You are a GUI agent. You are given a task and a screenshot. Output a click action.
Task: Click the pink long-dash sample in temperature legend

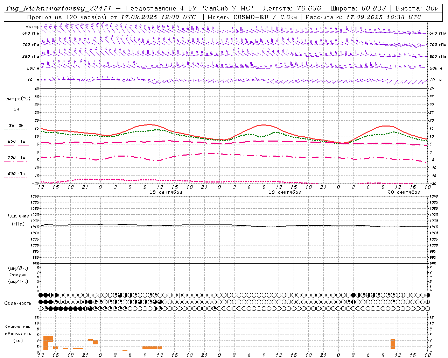[x=15, y=145]
